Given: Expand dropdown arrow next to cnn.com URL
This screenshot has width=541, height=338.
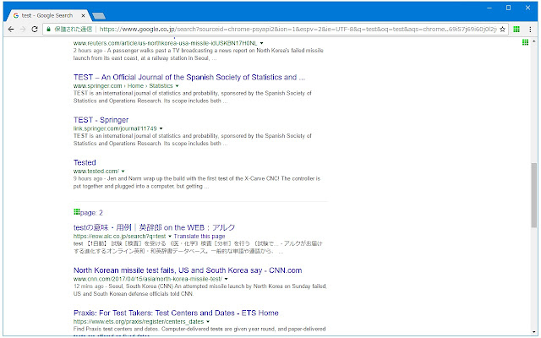Looking at the screenshot, I should point(226,279).
